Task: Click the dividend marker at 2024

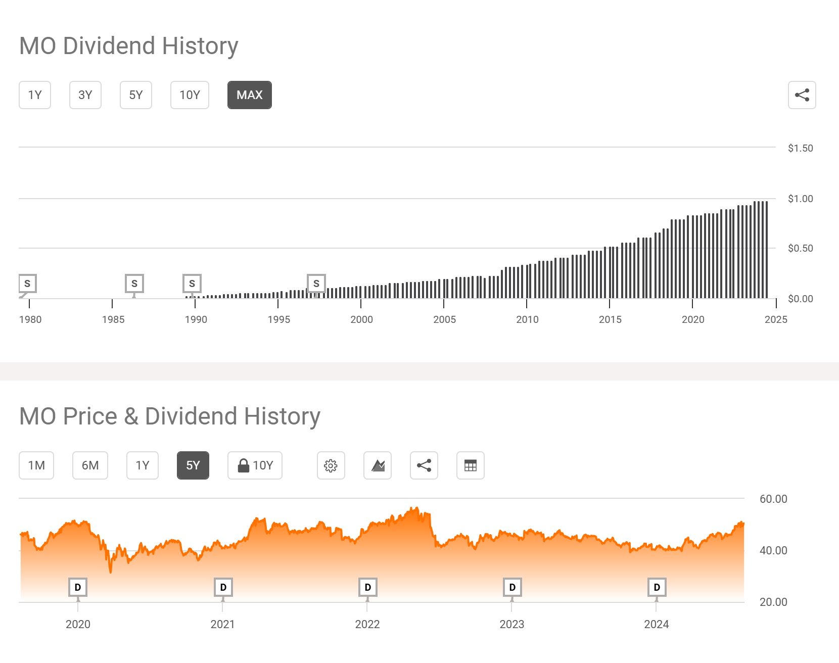Action: point(657,587)
